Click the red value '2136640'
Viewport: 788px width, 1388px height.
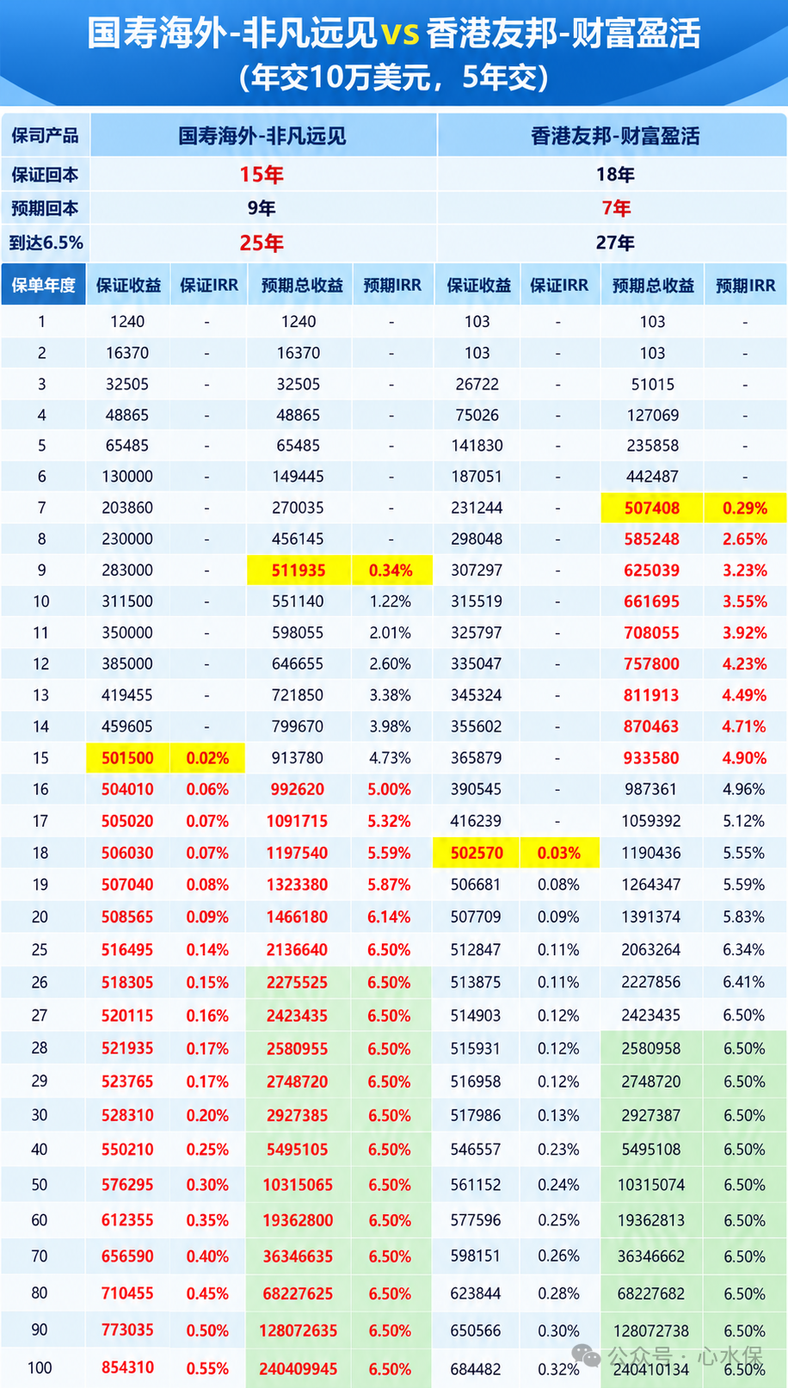[297, 950]
